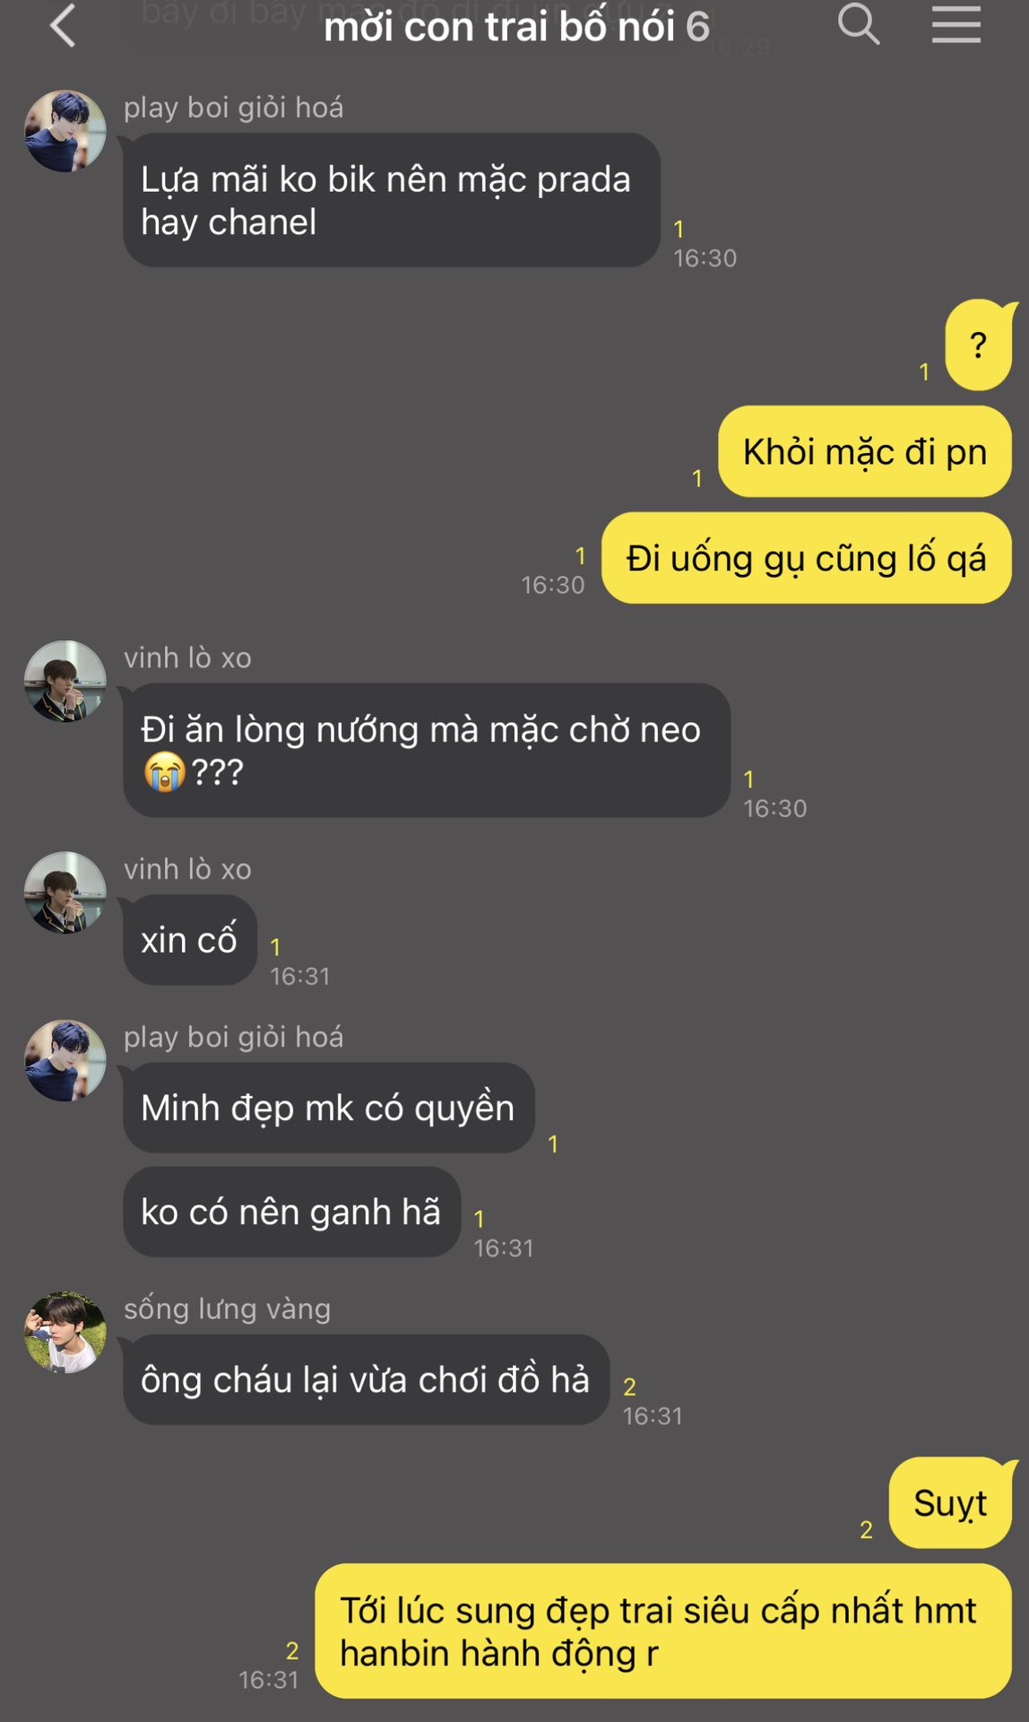The height and width of the screenshot is (1722, 1029).
Task: Open the chat title 'mời con trai bố nói'
Action: pyautogui.click(x=498, y=27)
